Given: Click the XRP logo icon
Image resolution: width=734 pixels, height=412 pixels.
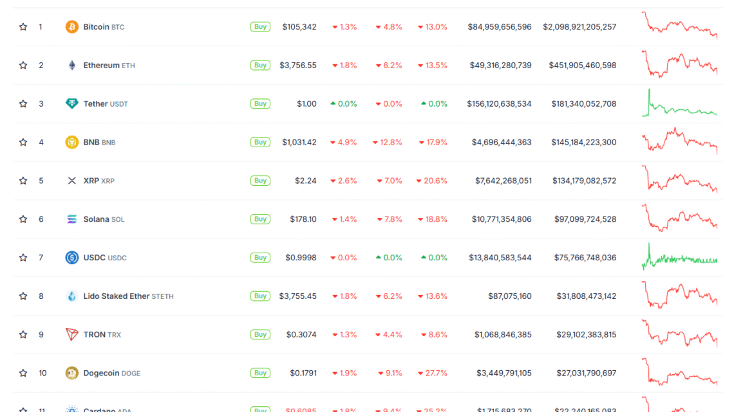Looking at the screenshot, I should pyautogui.click(x=71, y=181).
